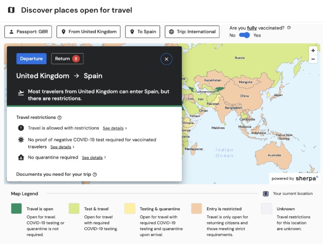This screenshot has height=244, width=323.
Task: Click China on the map
Action: pos(244,96)
